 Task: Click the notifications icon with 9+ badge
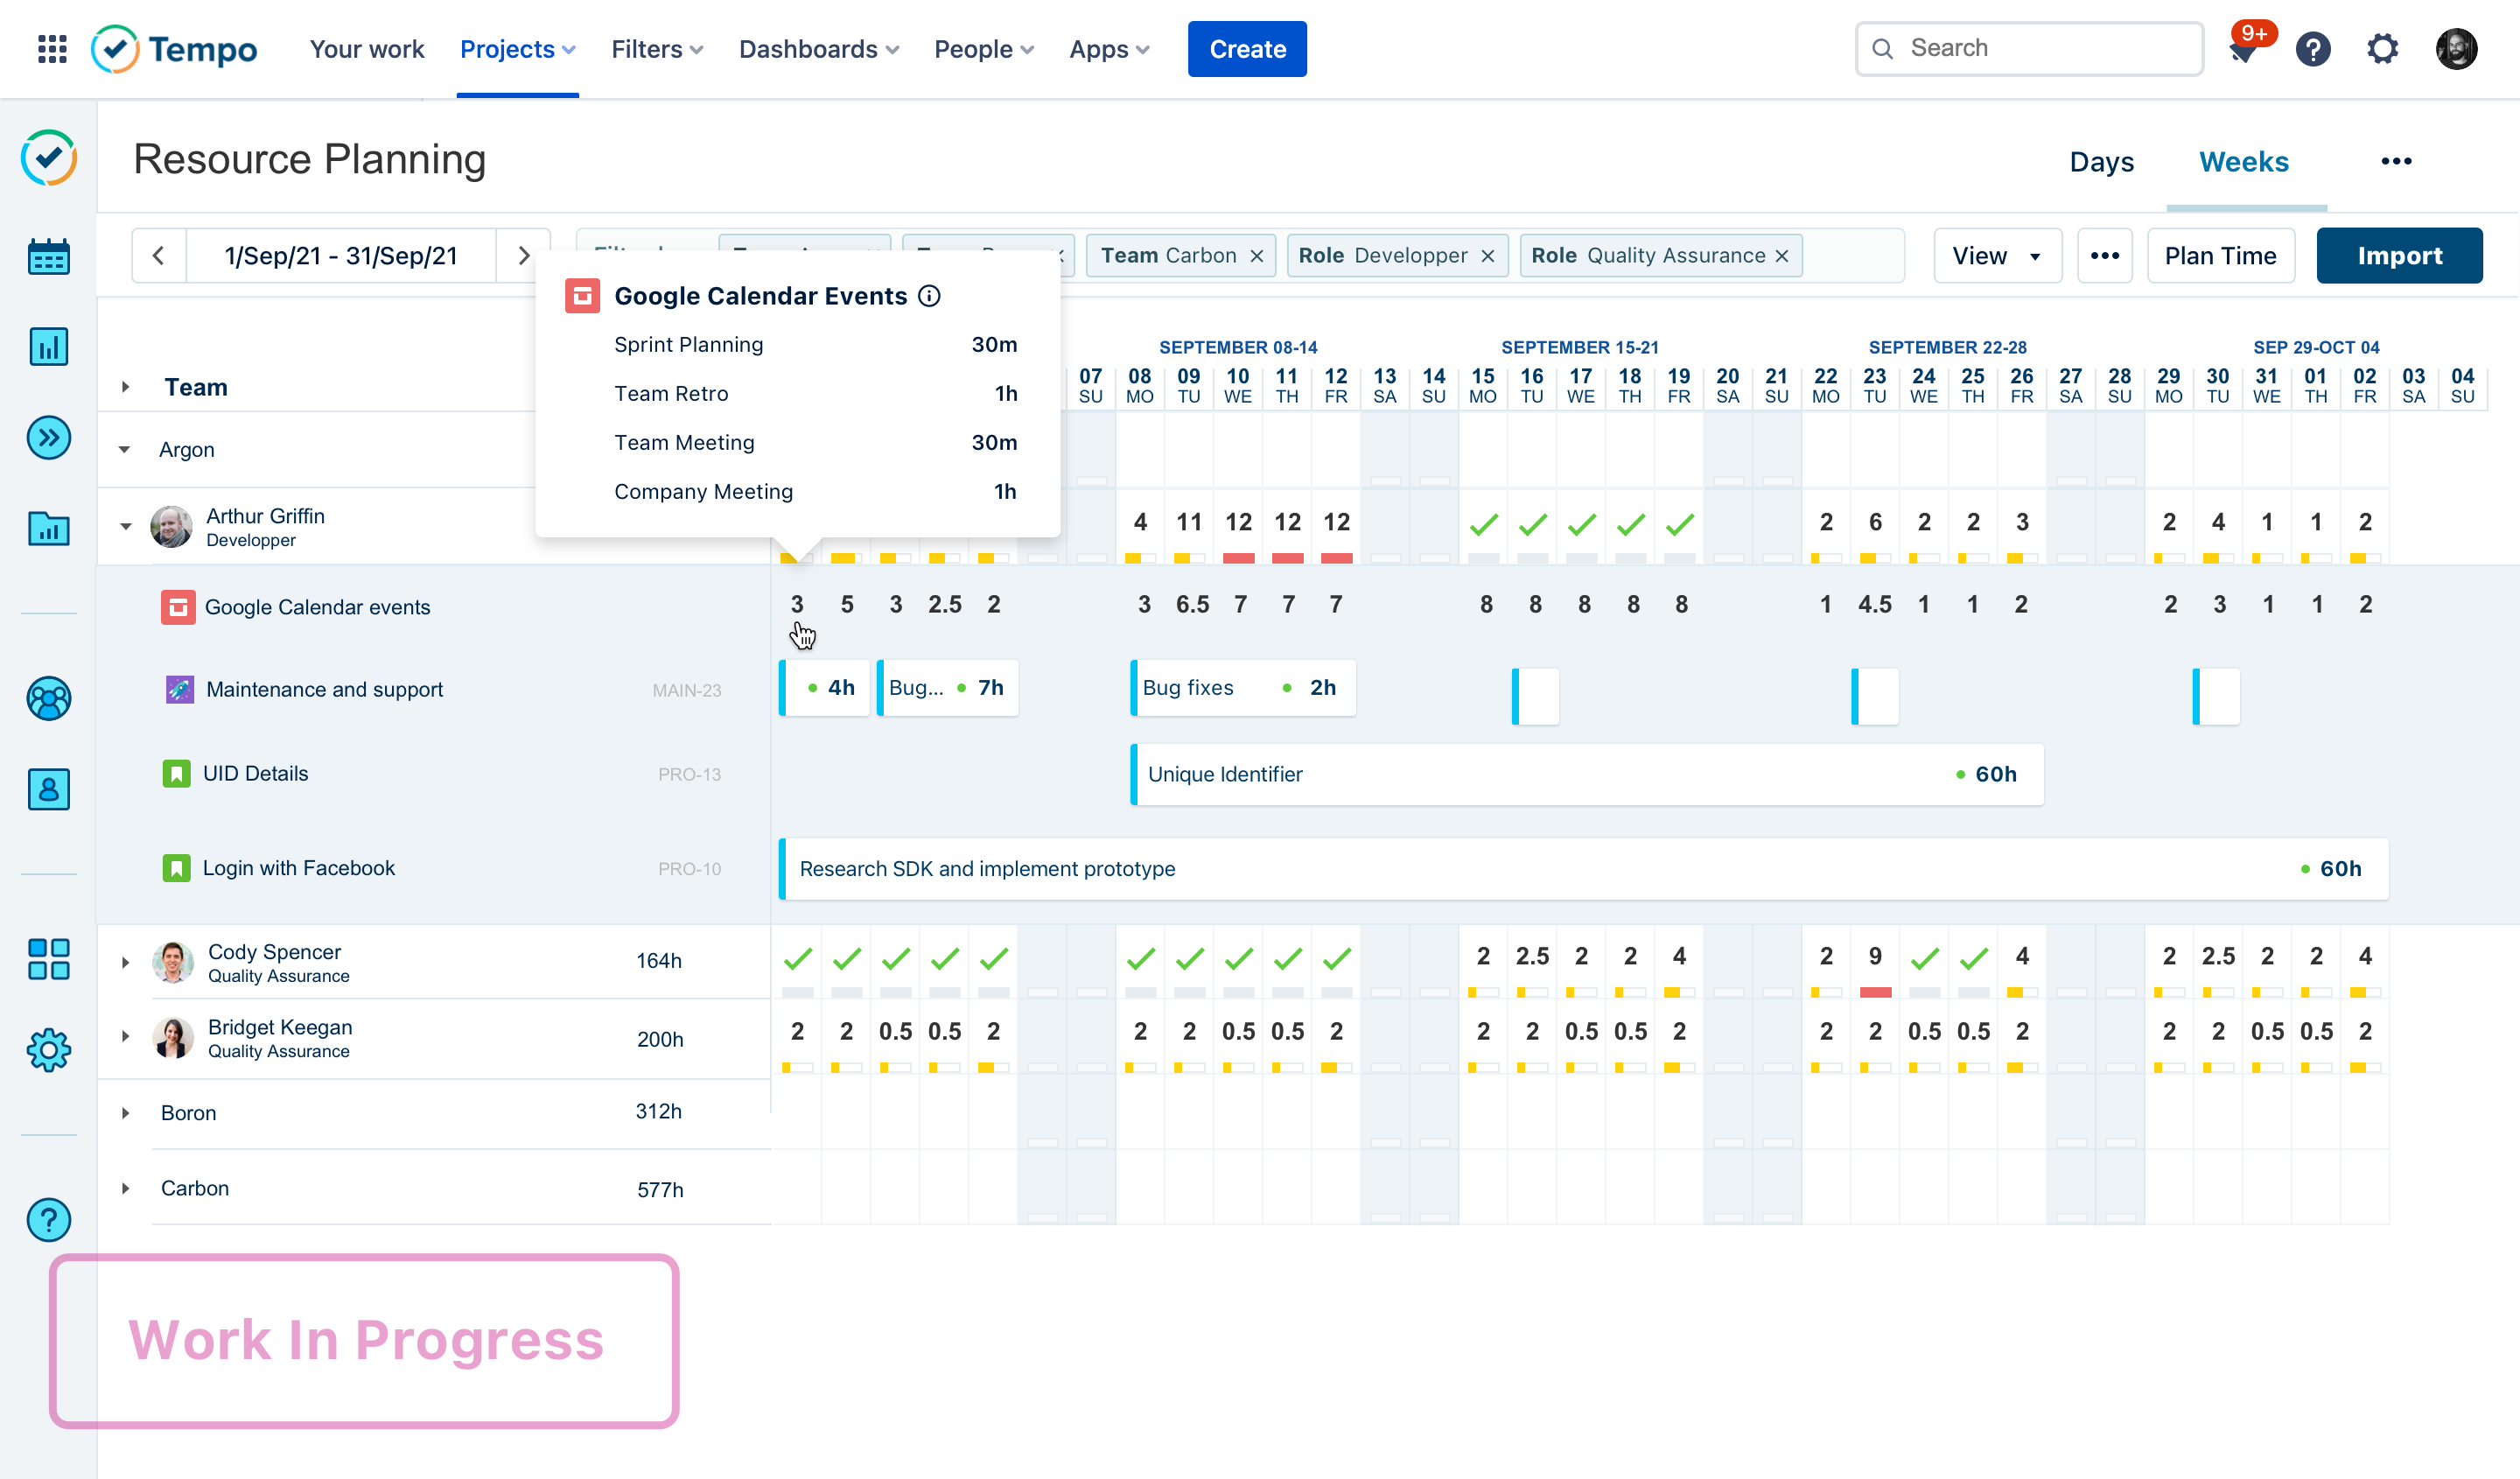2244,49
